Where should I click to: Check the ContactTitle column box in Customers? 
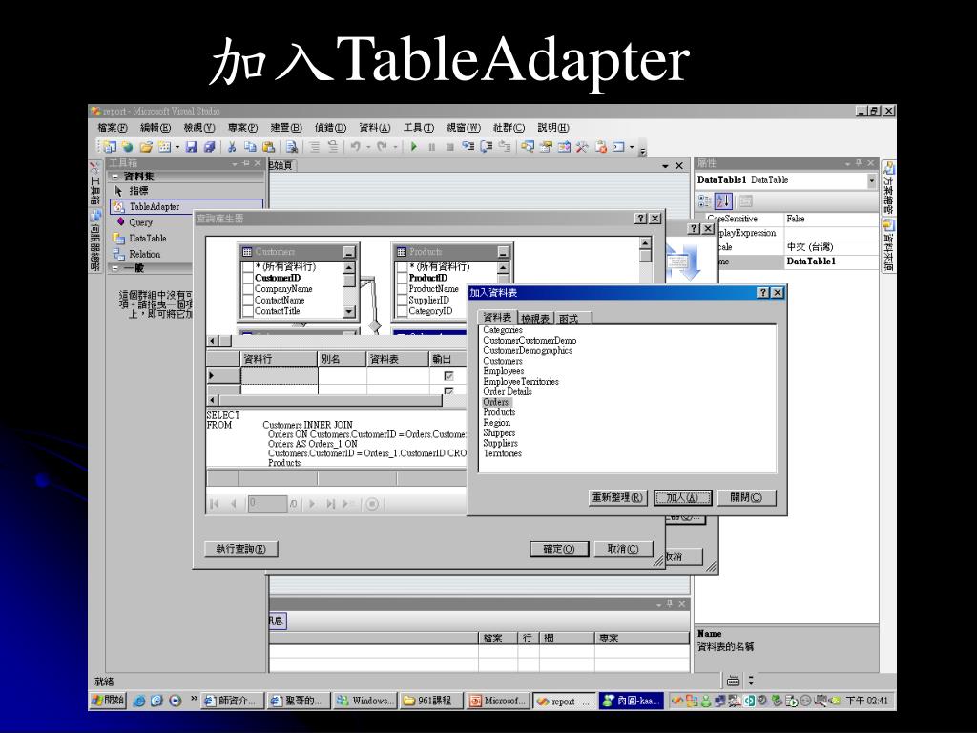(x=247, y=311)
